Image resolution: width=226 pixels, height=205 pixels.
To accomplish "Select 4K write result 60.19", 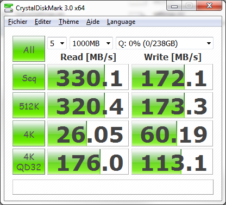I will [x=172, y=133].
